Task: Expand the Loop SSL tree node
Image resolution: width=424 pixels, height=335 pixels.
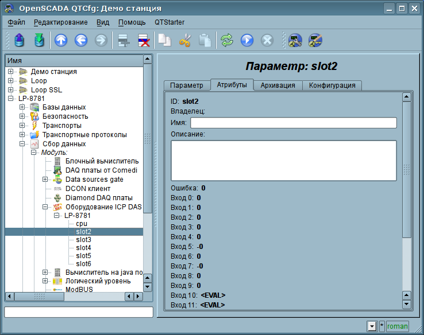Action: [11, 90]
